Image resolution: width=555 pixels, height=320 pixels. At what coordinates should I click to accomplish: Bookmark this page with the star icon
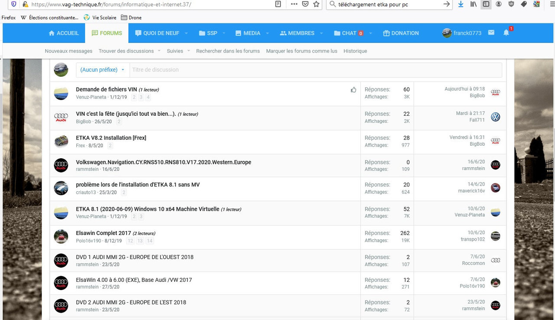click(x=317, y=4)
